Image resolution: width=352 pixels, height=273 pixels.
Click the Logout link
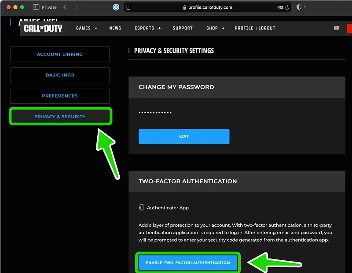pyautogui.click(x=267, y=28)
